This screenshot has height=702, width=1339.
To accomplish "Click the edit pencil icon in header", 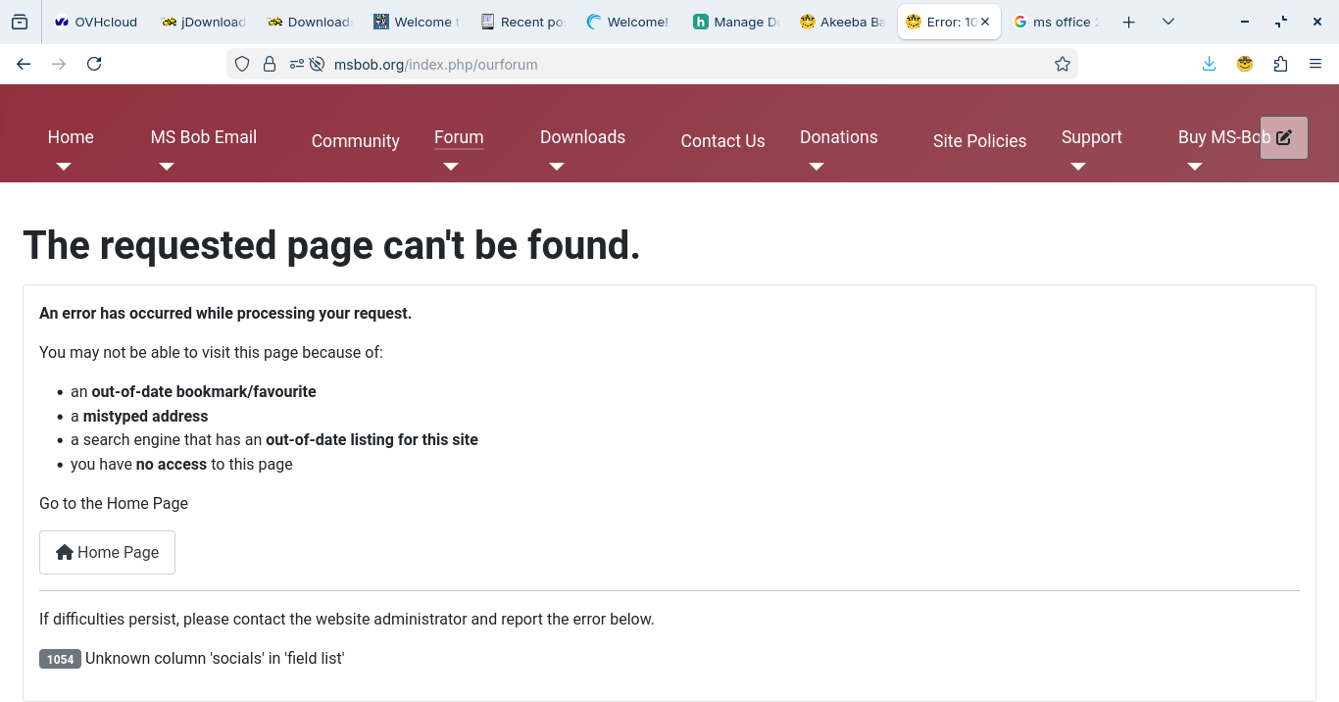I will (1283, 137).
